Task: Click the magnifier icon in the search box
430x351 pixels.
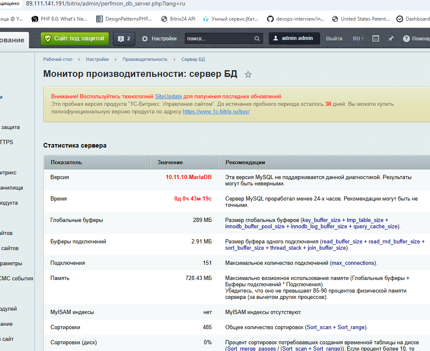Action: click(257, 39)
